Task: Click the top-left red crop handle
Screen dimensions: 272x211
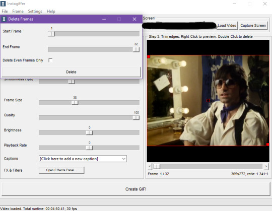Action: (x=149, y=56)
